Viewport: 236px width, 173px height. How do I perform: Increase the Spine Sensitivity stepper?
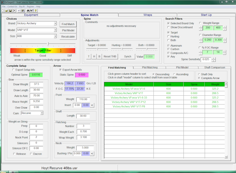213,58
